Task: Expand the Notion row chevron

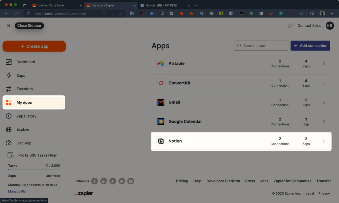Action: click(x=324, y=141)
